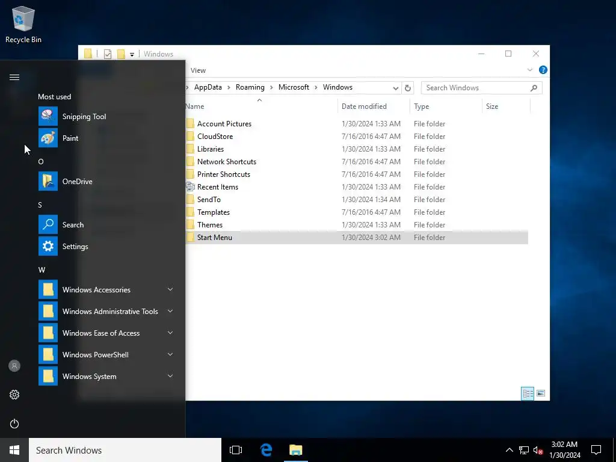Open the OneDrive icon in Start menu
616x462 pixels.
(x=48, y=181)
